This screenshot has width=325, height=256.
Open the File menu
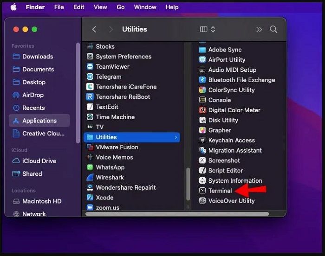click(x=59, y=7)
